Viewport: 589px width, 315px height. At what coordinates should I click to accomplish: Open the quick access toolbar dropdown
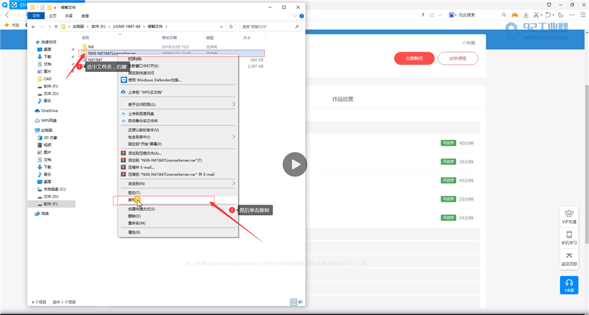55,7
